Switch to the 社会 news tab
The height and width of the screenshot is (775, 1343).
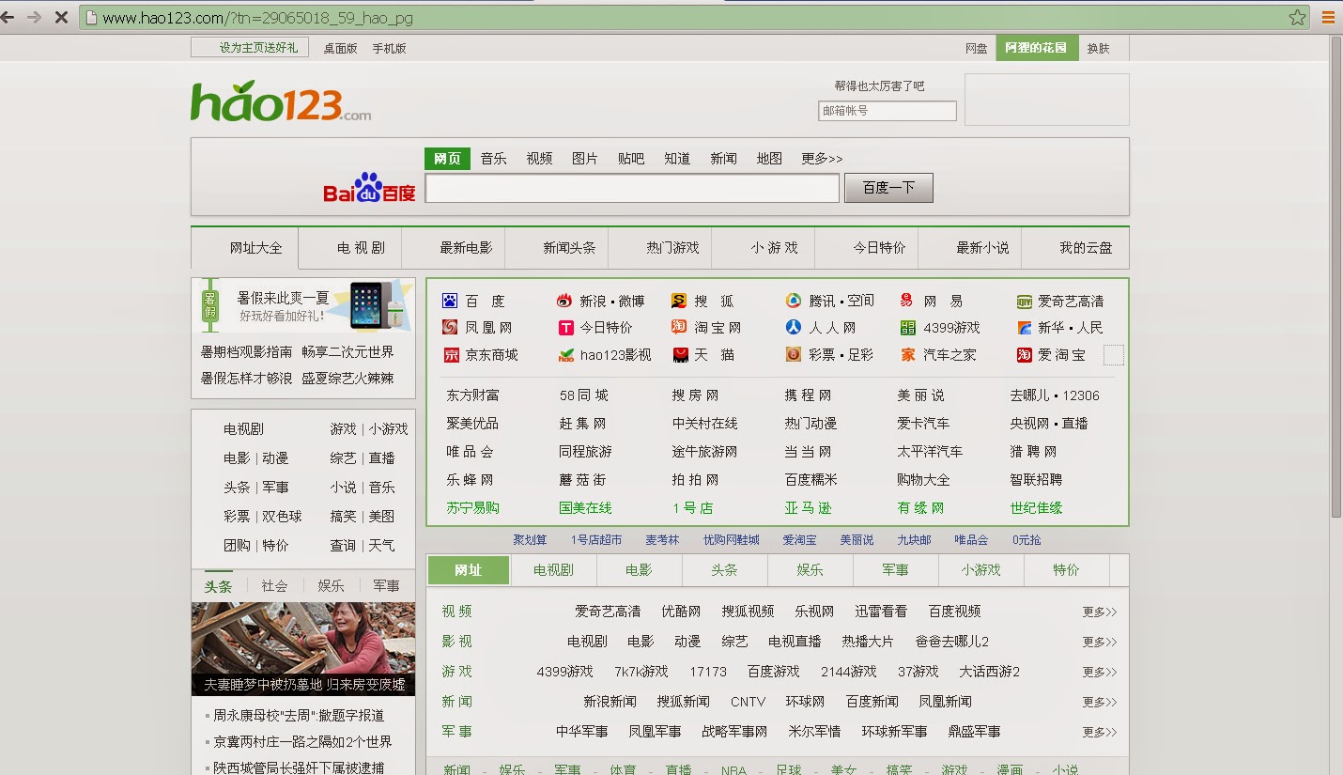click(x=275, y=586)
